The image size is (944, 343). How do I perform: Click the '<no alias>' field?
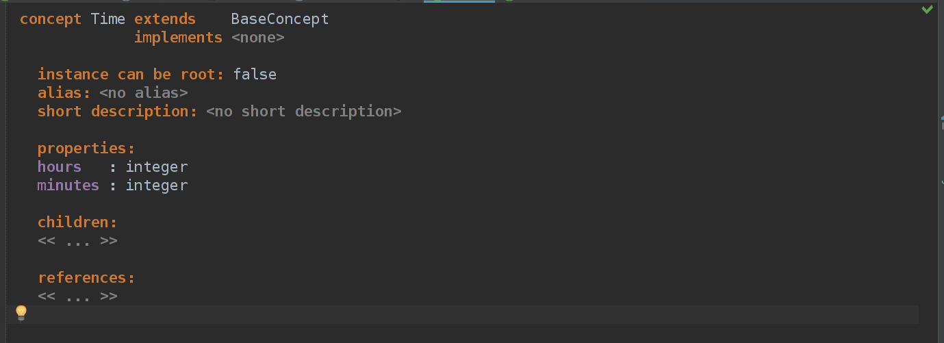click(x=144, y=92)
